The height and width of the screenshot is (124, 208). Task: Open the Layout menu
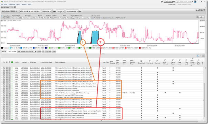pos(18,4)
